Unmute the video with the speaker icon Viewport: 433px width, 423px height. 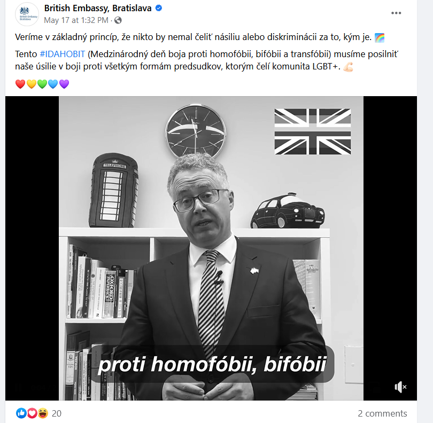point(401,387)
